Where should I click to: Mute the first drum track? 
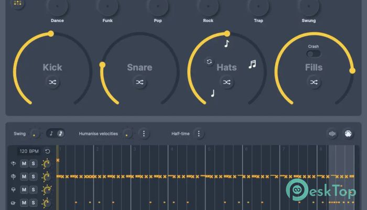[x=24, y=164]
